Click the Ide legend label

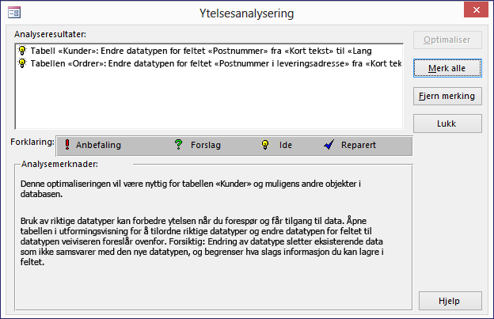(286, 145)
